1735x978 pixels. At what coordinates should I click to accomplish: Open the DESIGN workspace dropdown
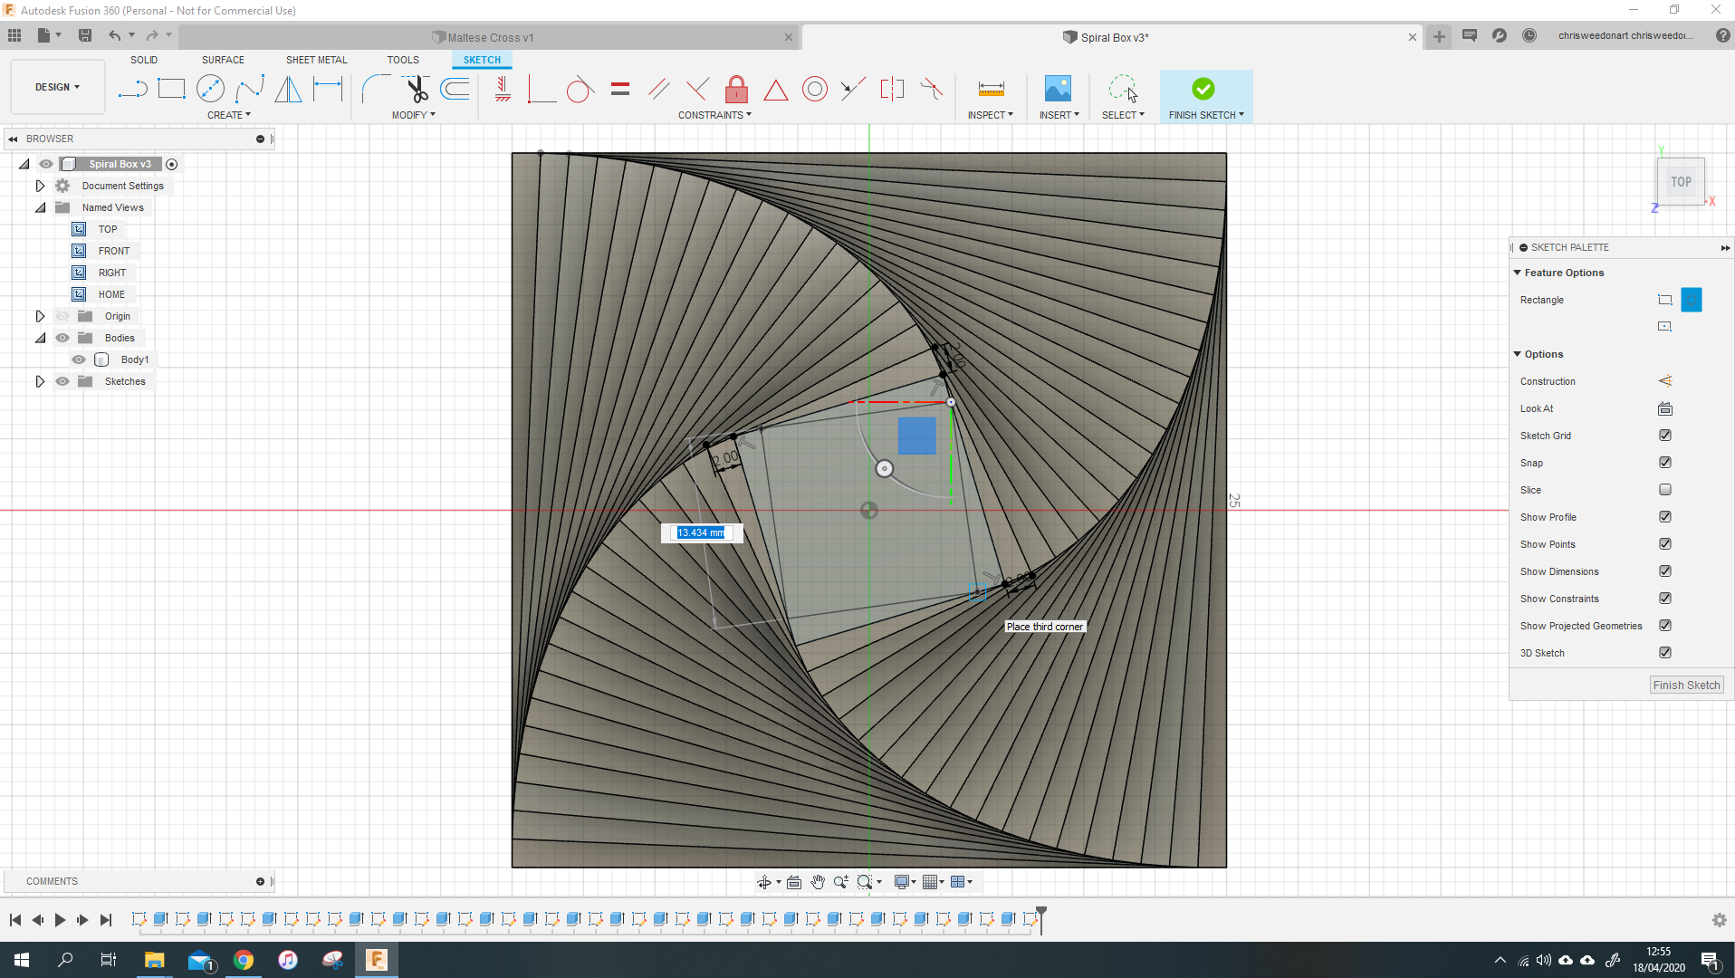(x=57, y=87)
